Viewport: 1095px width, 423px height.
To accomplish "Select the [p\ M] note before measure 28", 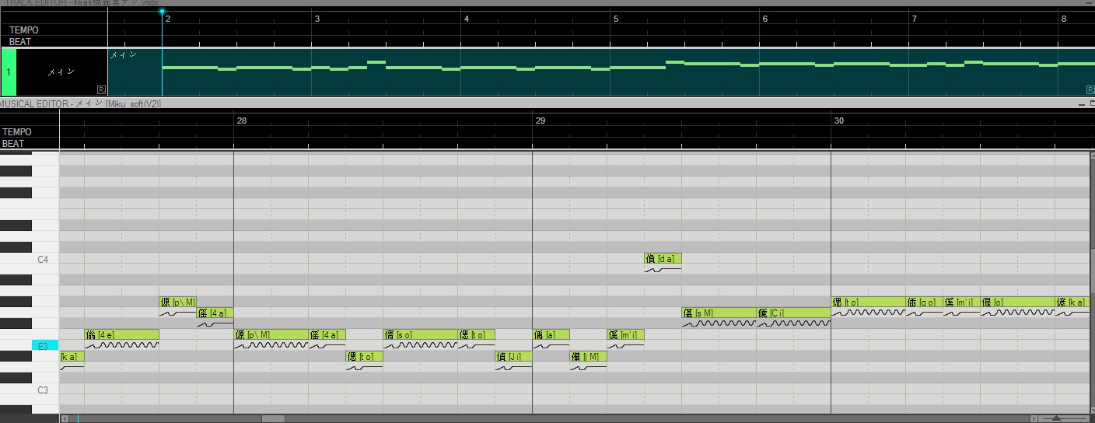I will tap(177, 302).
